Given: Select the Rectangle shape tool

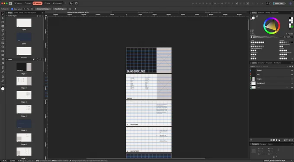Looking at the screenshot, I should pos(3,38).
